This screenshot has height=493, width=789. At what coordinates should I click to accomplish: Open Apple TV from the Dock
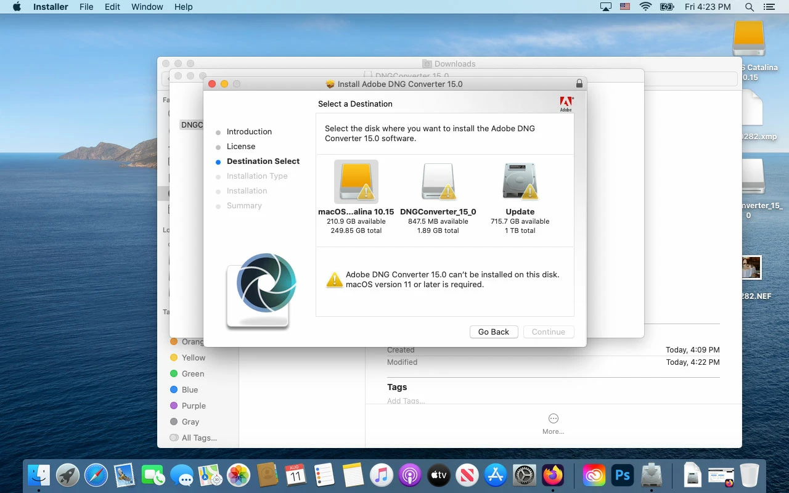438,475
